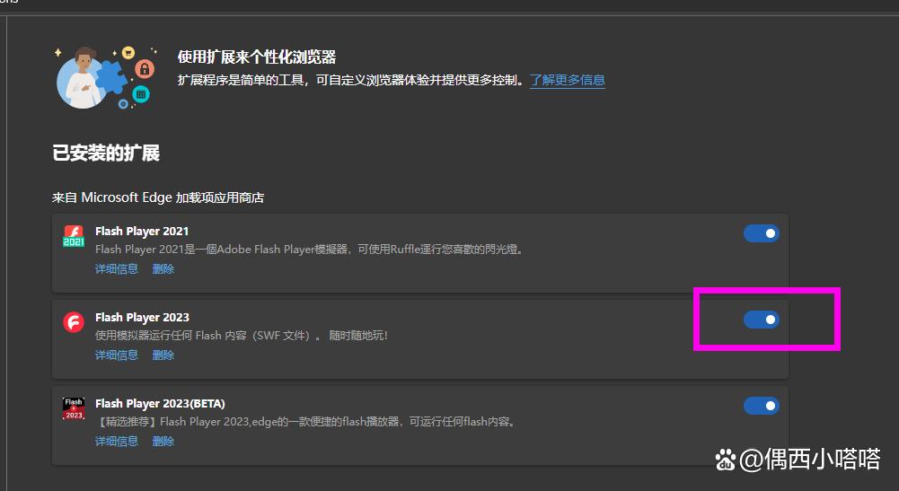Click the 使用扩展来个性化浏览器 heading
The image size is (899, 491).
(x=257, y=57)
